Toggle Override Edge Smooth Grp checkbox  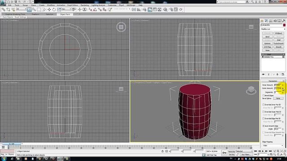pos(264,132)
